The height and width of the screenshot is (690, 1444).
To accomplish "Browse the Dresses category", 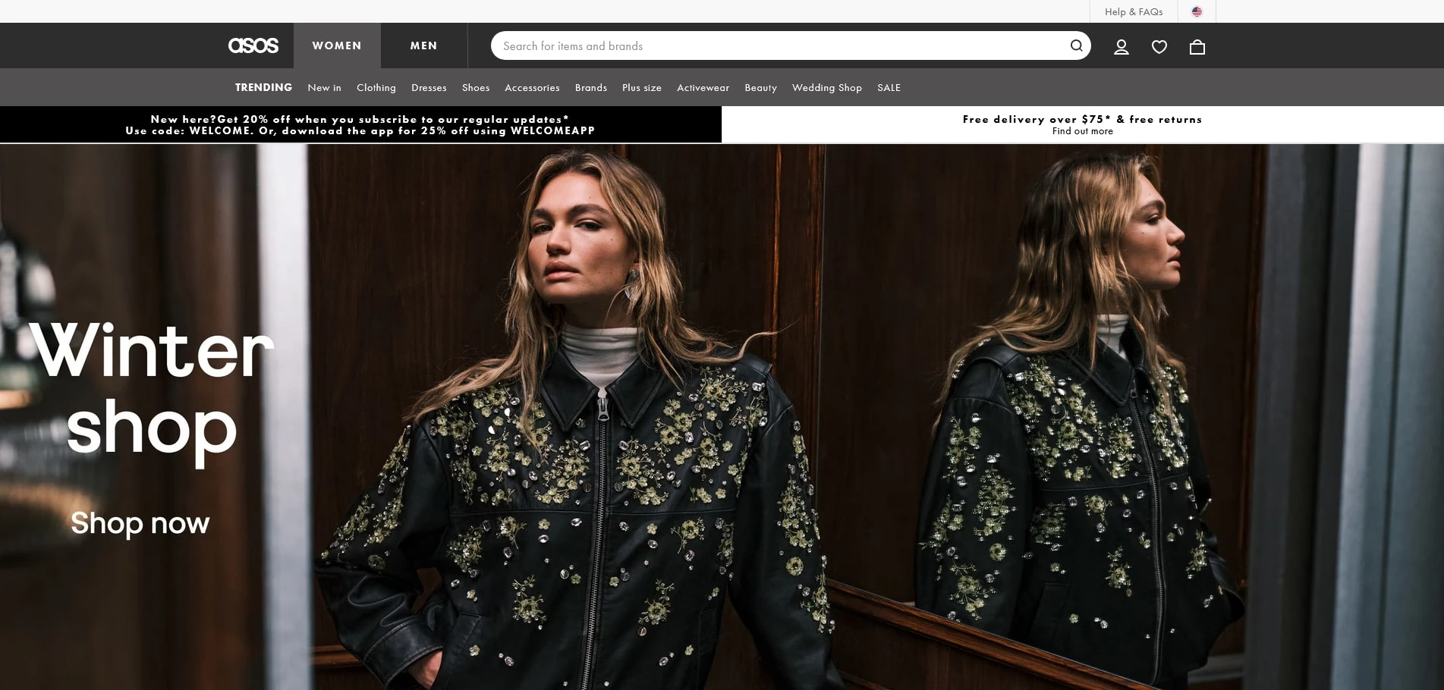I will (428, 87).
